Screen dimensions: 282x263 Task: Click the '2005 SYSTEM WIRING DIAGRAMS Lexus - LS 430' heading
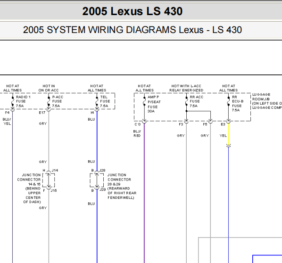point(133,30)
